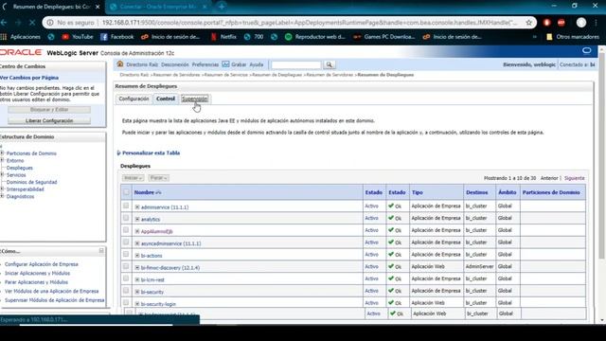Switch to the Supervisión tab
This screenshot has width=606, height=341.
195,99
